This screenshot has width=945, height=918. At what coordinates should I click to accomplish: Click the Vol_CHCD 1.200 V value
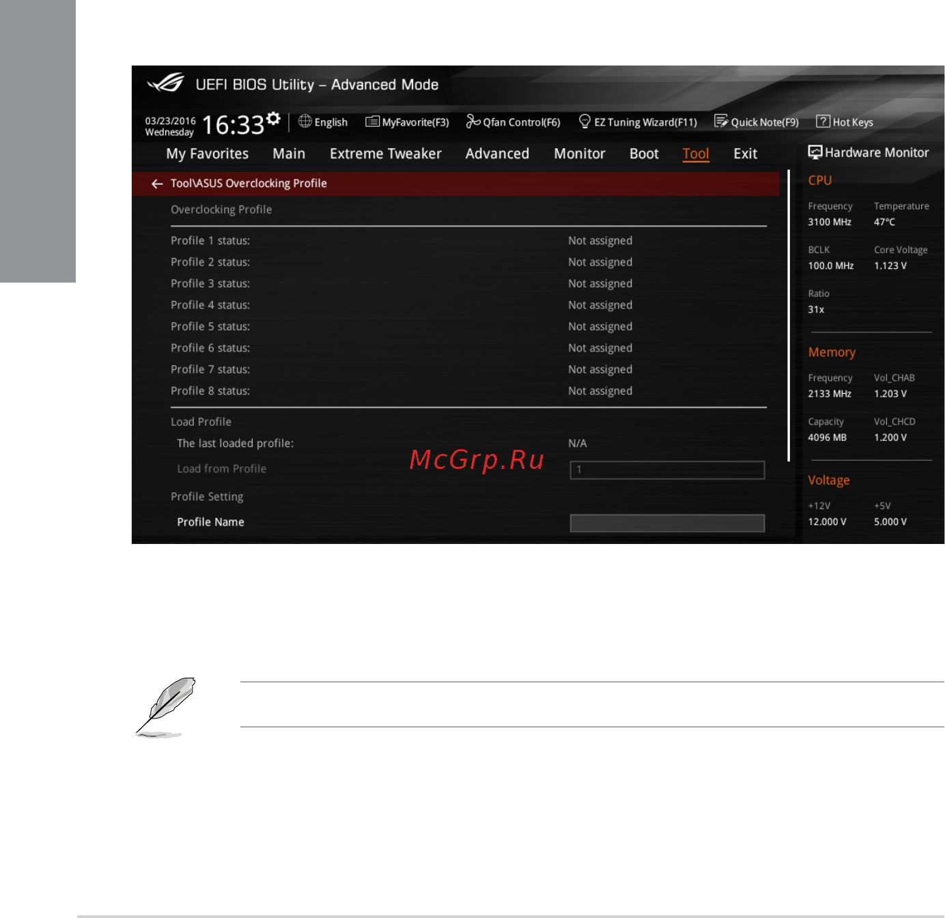(x=890, y=438)
